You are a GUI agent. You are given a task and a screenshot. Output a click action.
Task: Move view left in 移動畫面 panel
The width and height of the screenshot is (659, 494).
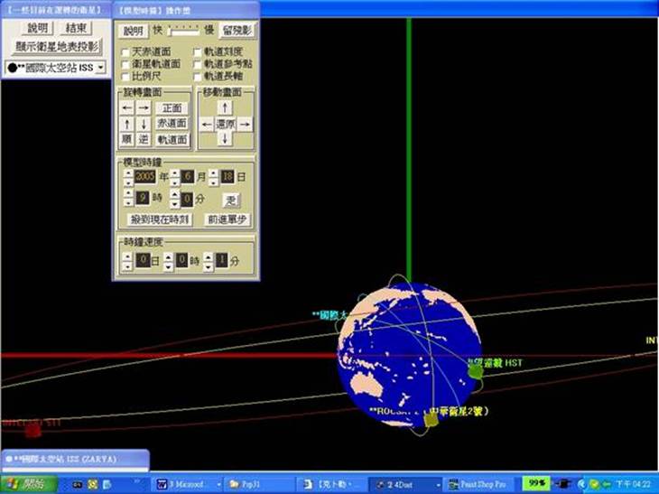click(x=207, y=124)
